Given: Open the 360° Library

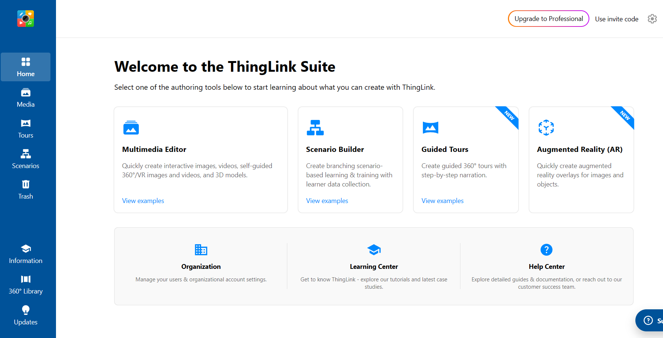Looking at the screenshot, I should click(25, 285).
